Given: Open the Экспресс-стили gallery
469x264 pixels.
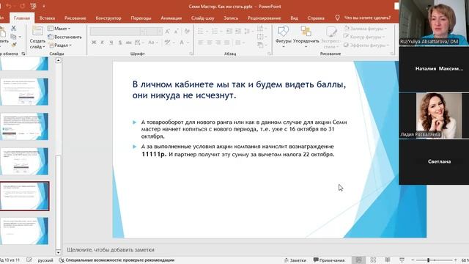Looking at the screenshot, I should pyautogui.click(x=331, y=37).
